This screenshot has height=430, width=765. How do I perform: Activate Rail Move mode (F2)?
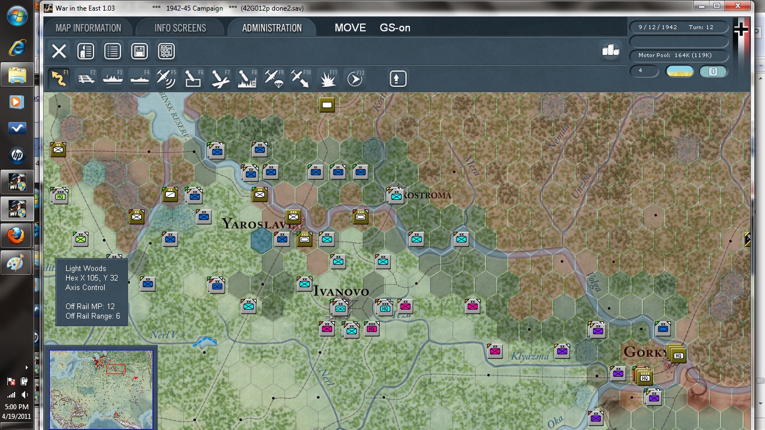[x=86, y=78]
